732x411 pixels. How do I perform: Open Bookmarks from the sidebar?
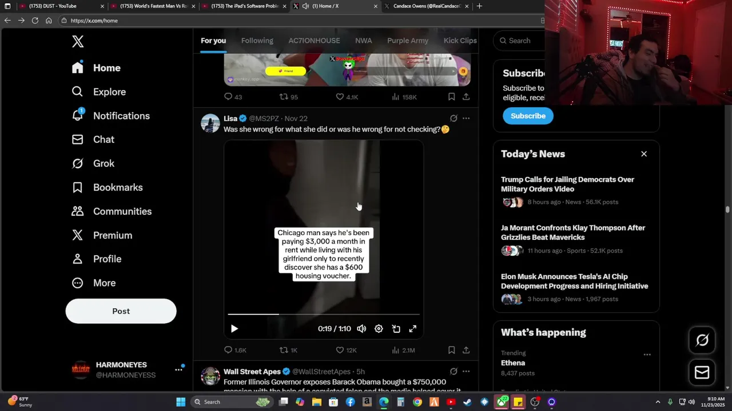click(x=107, y=187)
